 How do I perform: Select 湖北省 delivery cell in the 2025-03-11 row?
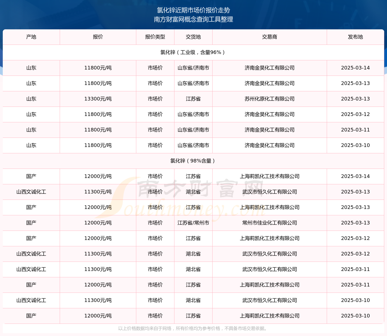[193, 270]
